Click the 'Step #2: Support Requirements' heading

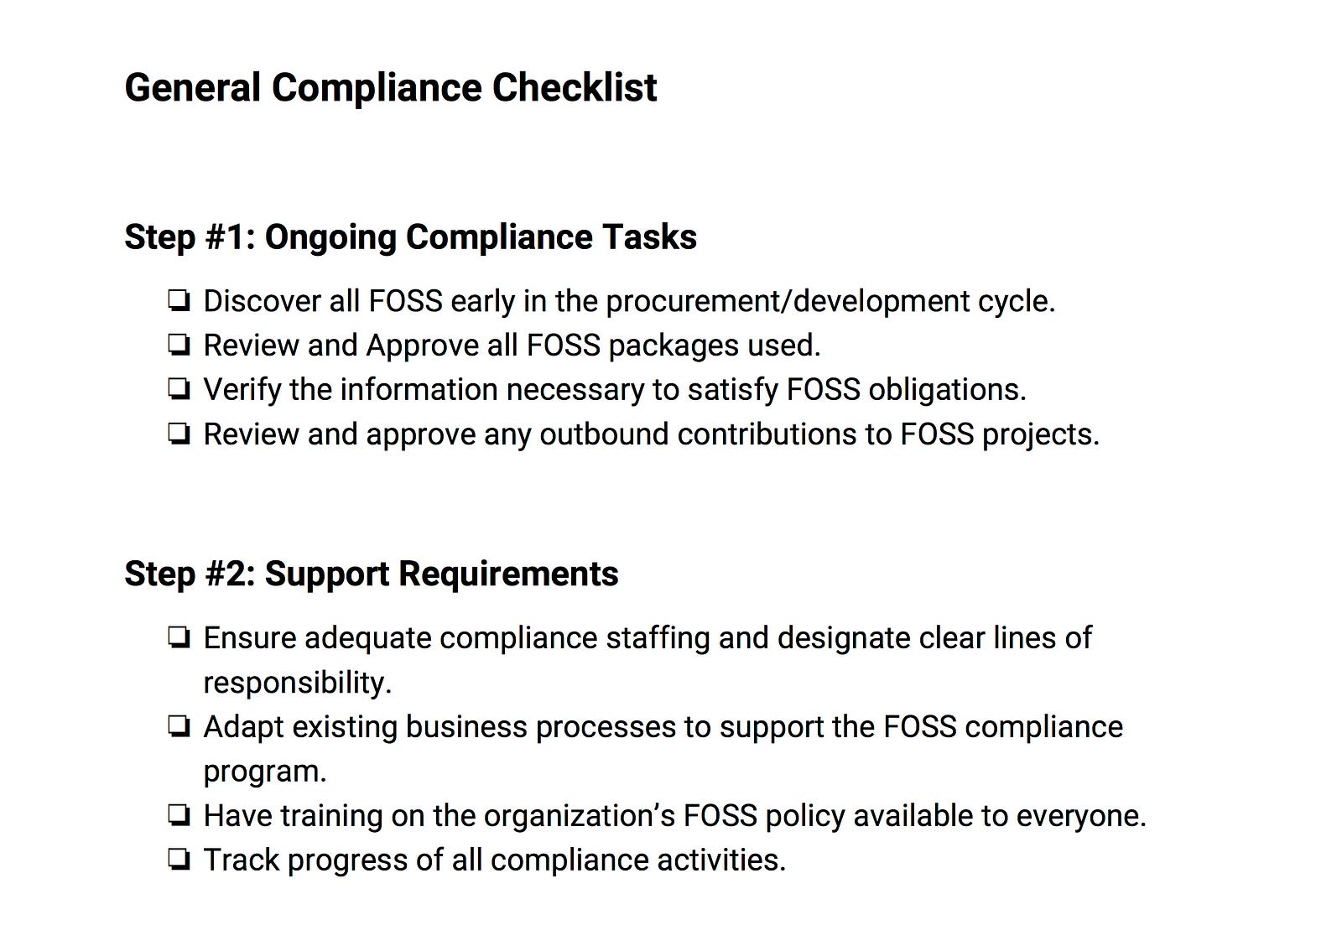click(x=372, y=574)
